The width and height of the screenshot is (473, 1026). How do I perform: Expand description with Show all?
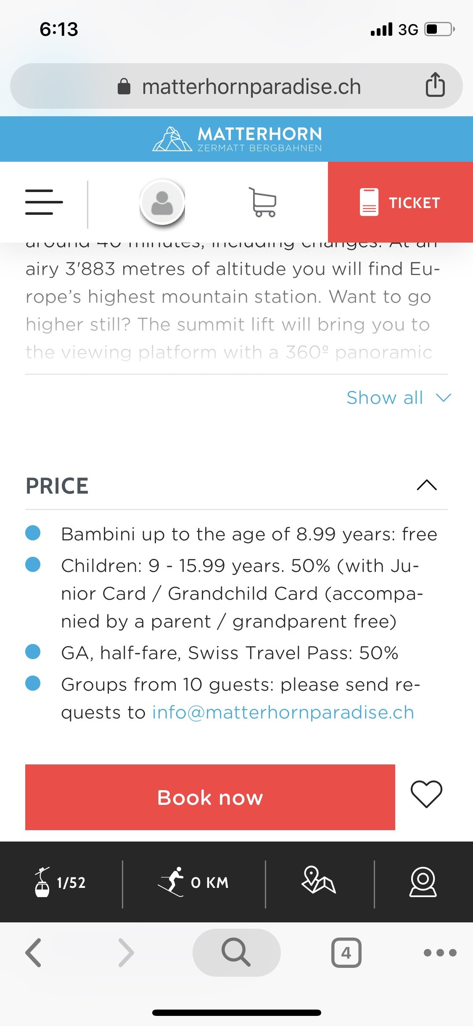(x=398, y=398)
